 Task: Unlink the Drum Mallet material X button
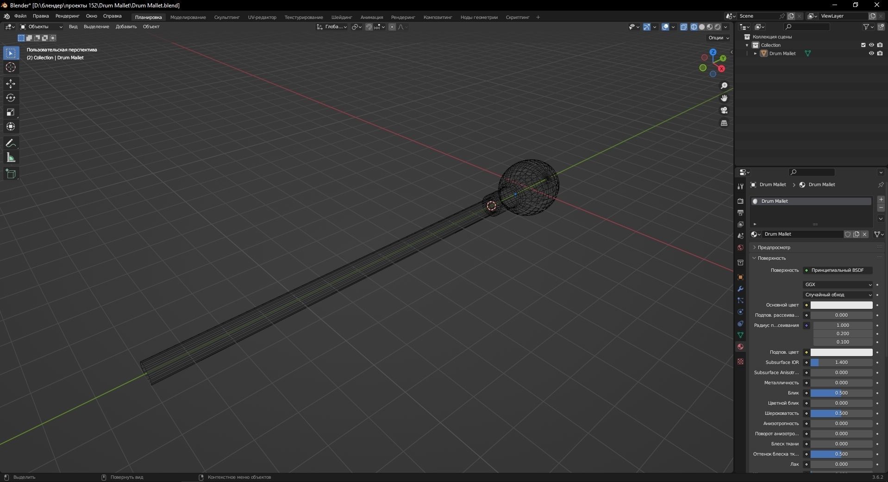pos(864,234)
